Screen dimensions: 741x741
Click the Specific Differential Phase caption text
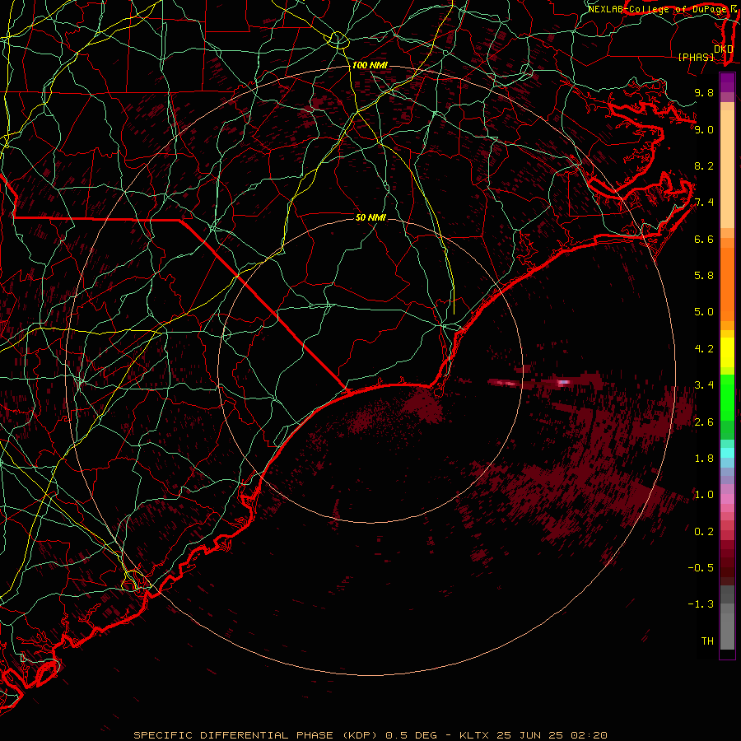tap(255, 735)
